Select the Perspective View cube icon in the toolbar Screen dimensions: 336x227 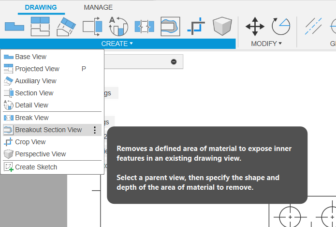222,27
